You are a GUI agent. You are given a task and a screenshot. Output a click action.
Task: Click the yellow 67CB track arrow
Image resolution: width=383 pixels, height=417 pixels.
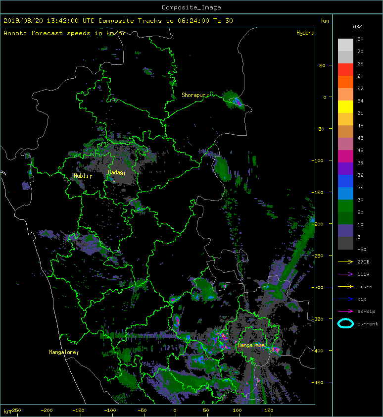345,262
